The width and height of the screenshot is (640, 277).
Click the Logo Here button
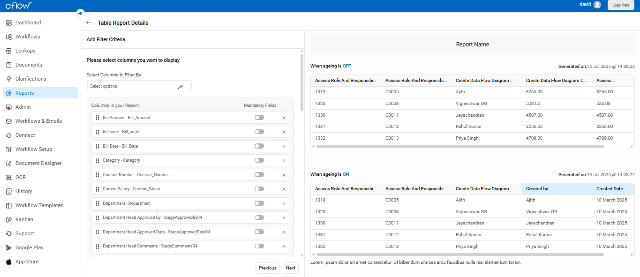tap(621, 5)
